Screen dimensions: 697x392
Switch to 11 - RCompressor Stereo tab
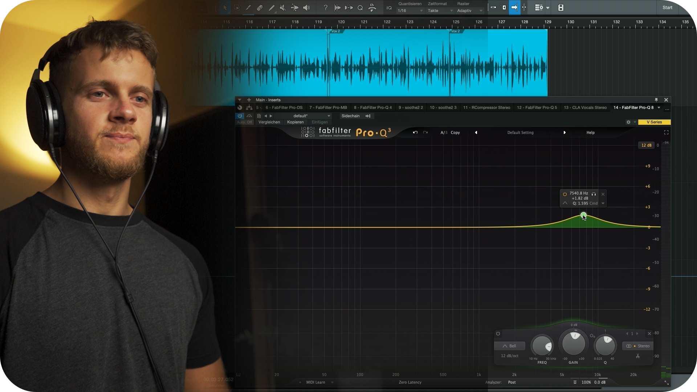click(x=486, y=108)
